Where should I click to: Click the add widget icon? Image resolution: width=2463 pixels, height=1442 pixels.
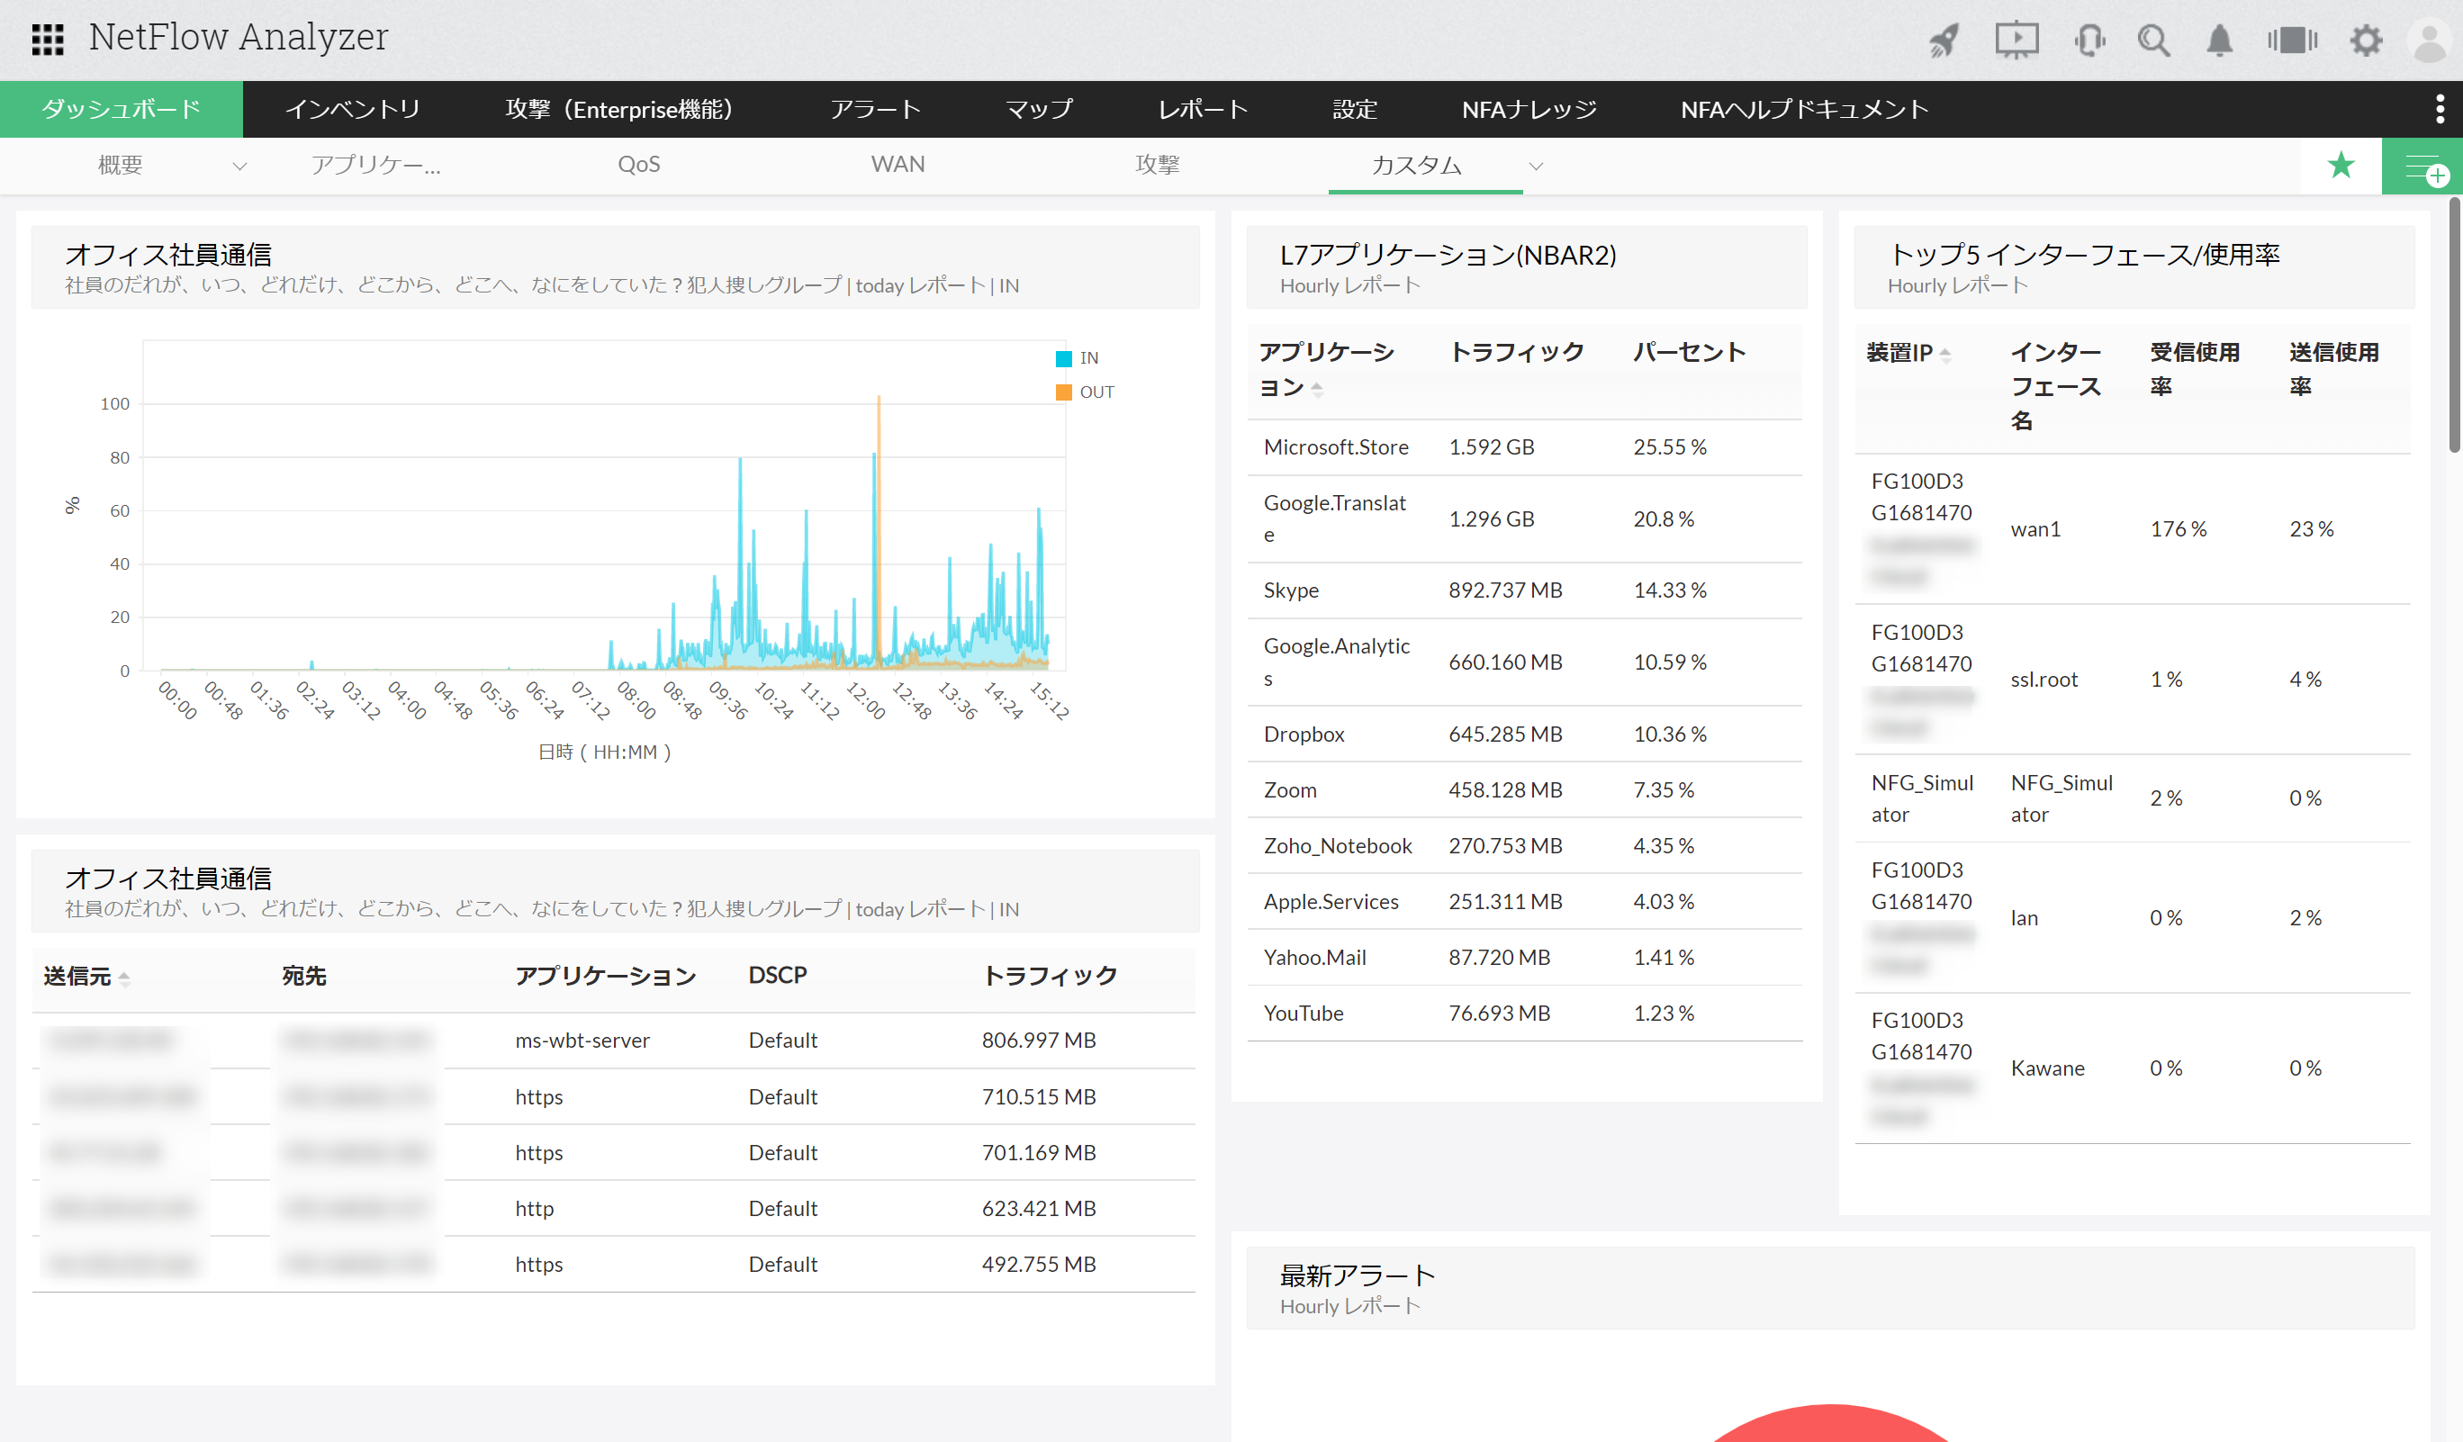[x=2424, y=167]
